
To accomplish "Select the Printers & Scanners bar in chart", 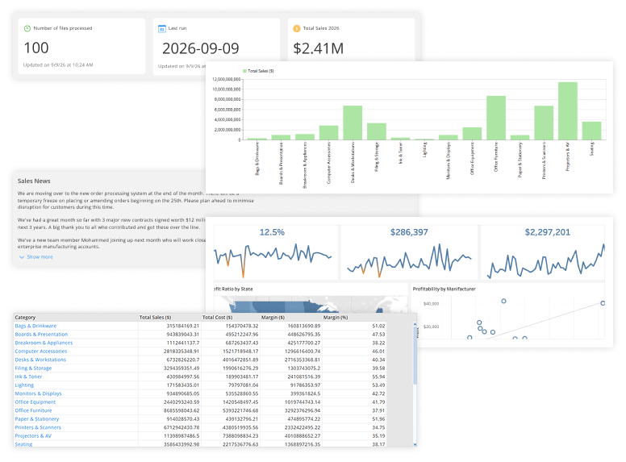I will pos(544,123).
